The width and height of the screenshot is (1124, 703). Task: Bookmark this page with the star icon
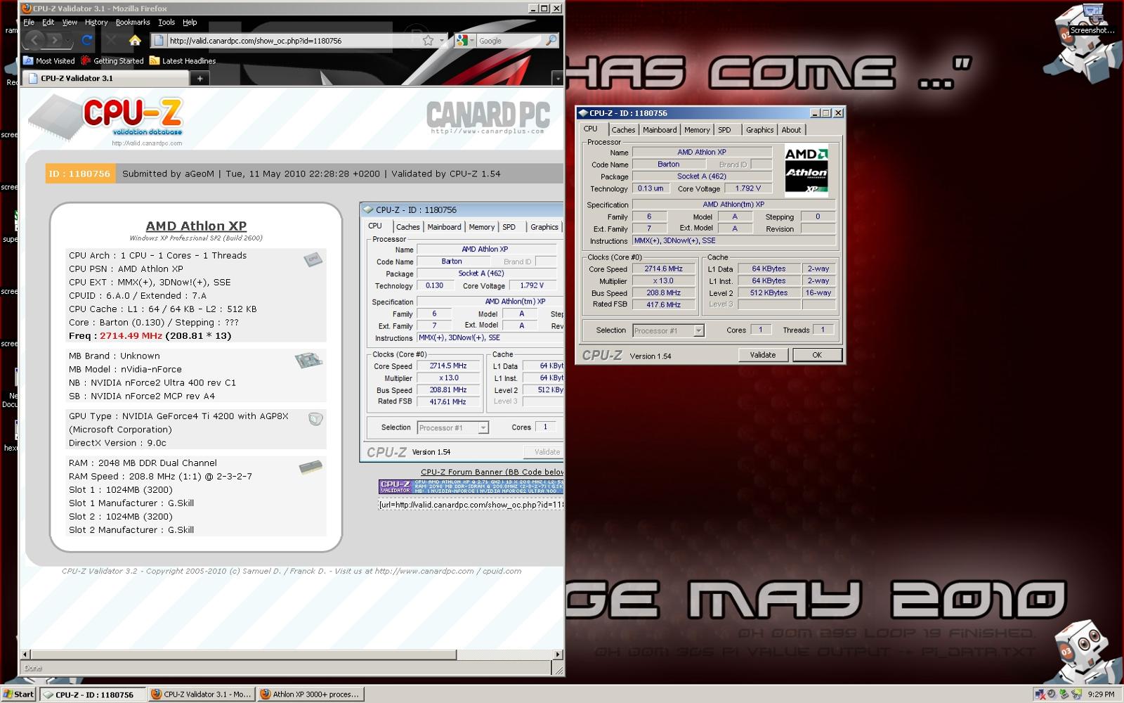coord(429,41)
